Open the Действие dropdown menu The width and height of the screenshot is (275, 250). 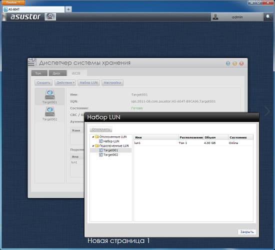[x=65, y=82]
